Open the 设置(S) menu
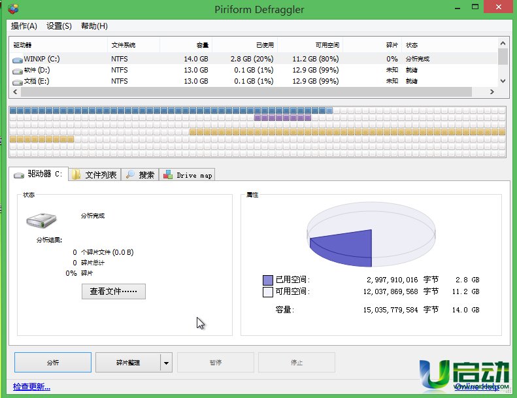The height and width of the screenshot is (398, 517). click(59, 25)
